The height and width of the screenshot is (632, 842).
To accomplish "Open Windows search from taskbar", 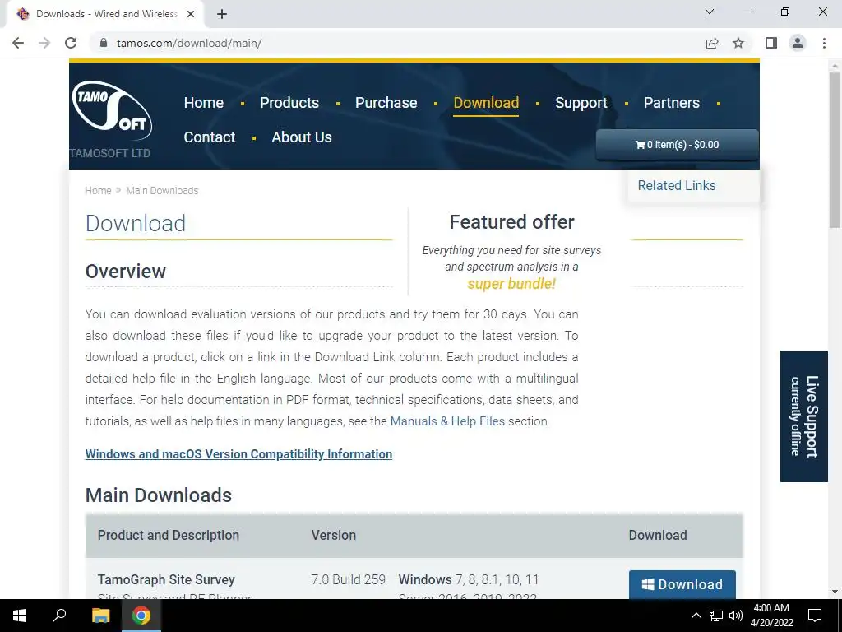I will click(59, 616).
